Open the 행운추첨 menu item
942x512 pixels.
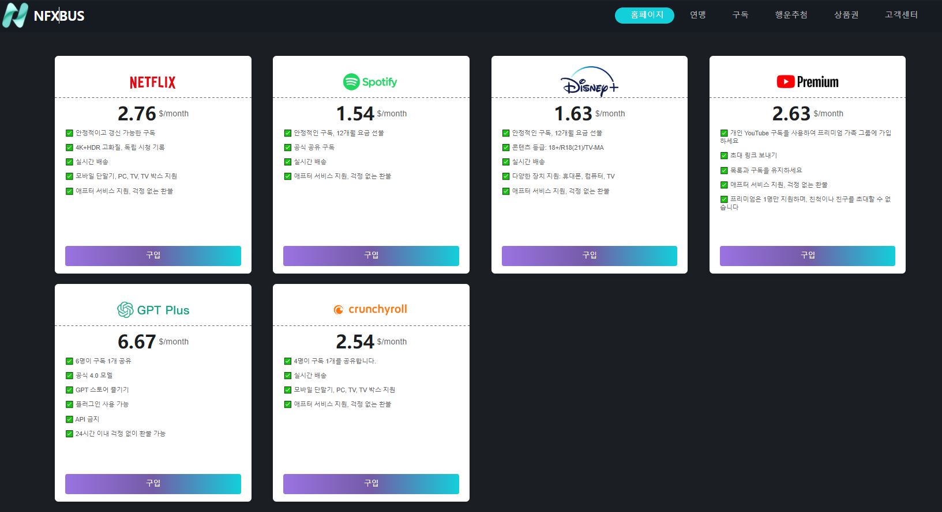click(791, 15)
